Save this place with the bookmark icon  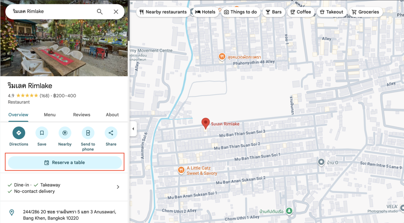(42, 133)
